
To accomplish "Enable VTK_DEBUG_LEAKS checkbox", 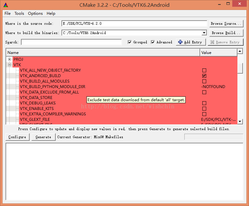I will point(204,103).
